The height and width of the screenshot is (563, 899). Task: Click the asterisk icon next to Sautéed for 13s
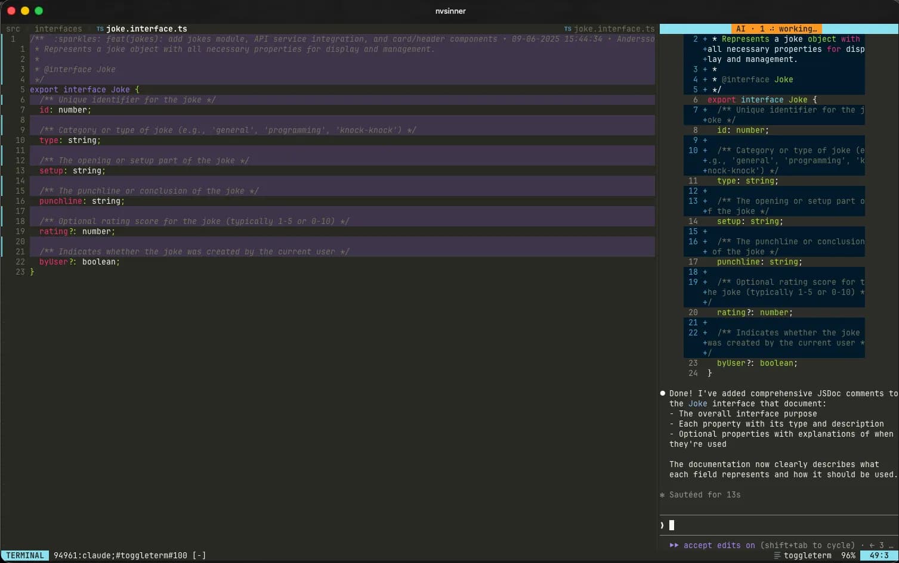tap(662, 495)
